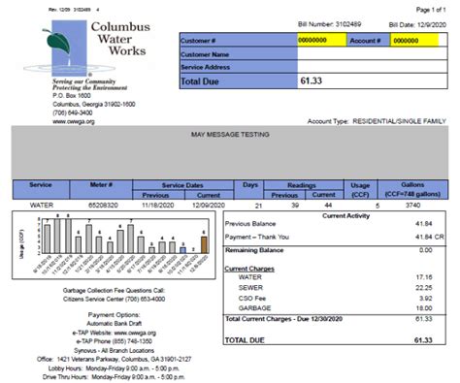Click the phone number (706) 649-3400
Image resolution: width=460 pixels, height=383 pixels.
coord(73,112)
